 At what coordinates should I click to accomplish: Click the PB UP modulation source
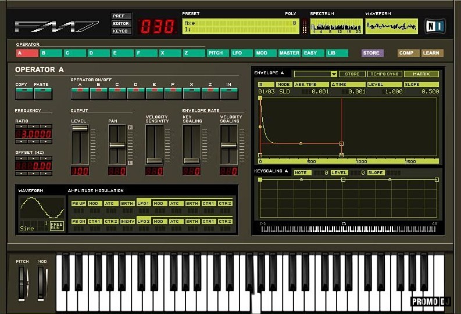click(78, 203)
